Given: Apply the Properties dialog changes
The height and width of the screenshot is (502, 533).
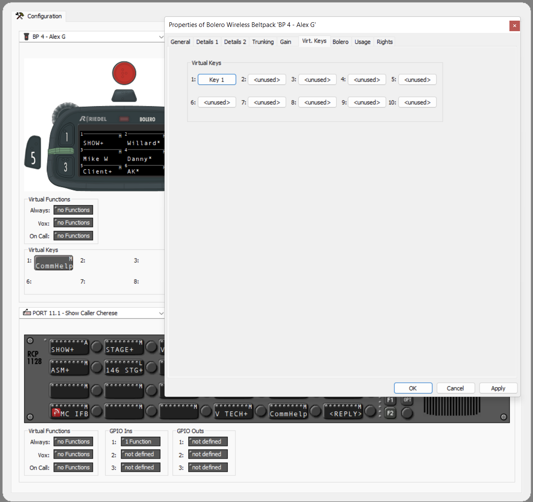Looking at the screenshot, I should tap(498, 388).
